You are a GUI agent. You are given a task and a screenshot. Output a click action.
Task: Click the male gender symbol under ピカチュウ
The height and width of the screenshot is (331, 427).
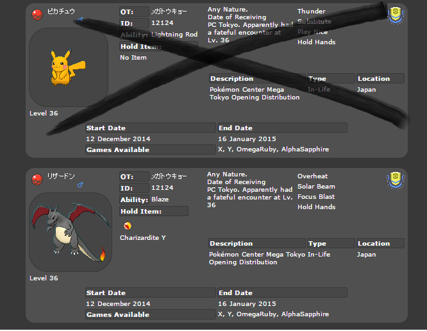click(x=80, y=21)
